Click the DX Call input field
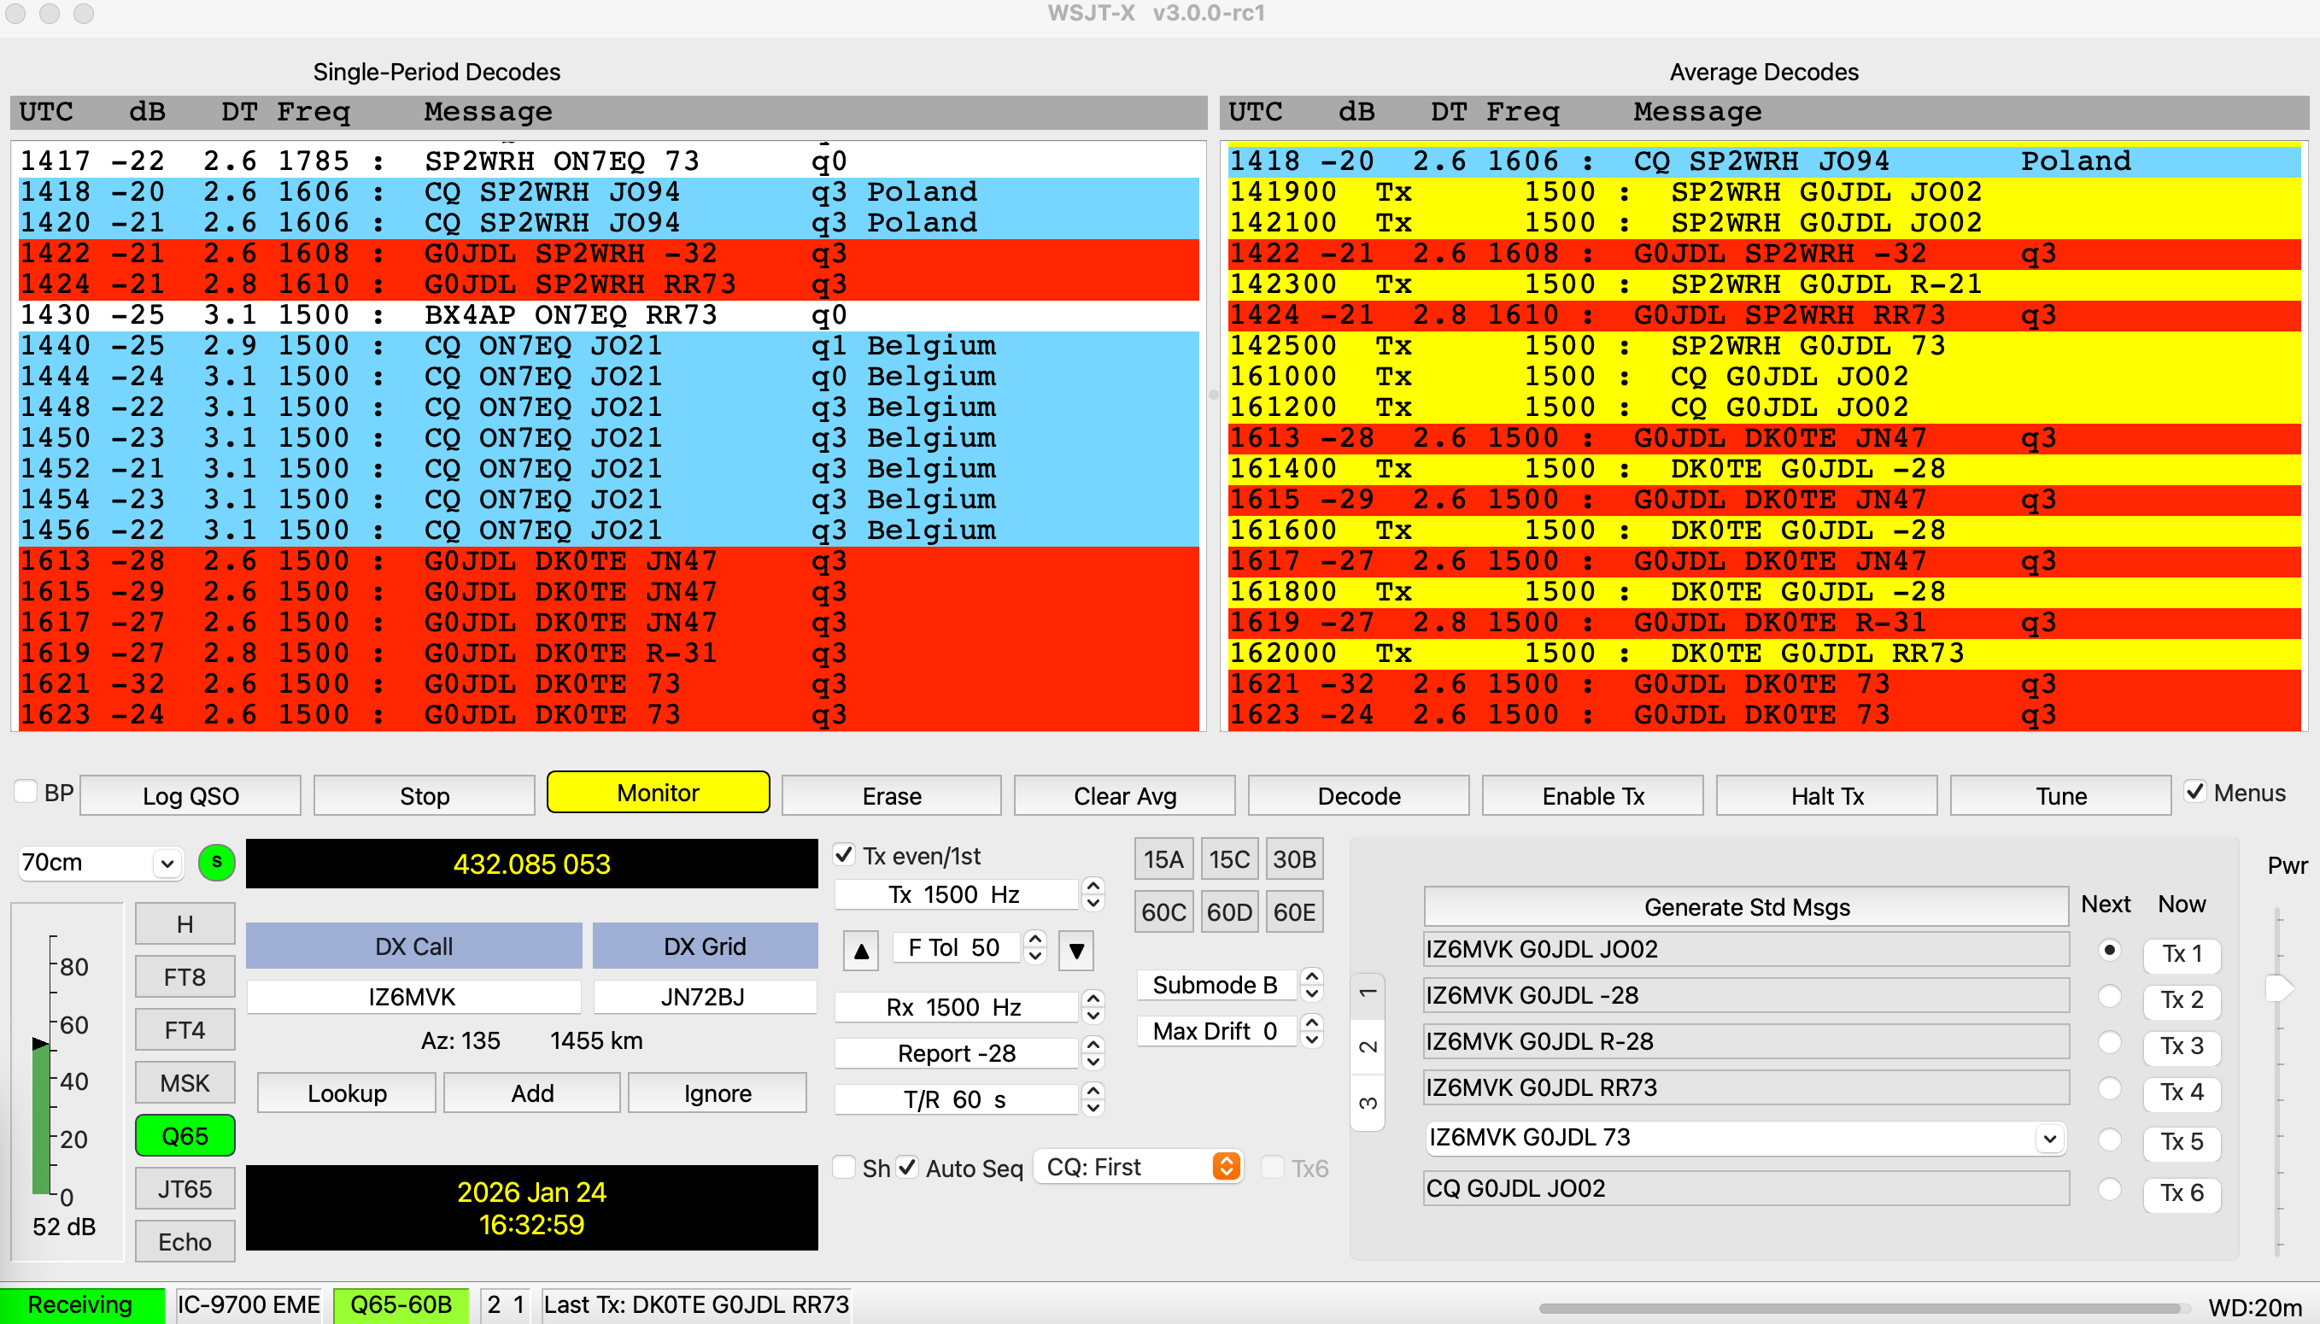This screenshot has width=2320, height=1324. click(x=413, y=997)
